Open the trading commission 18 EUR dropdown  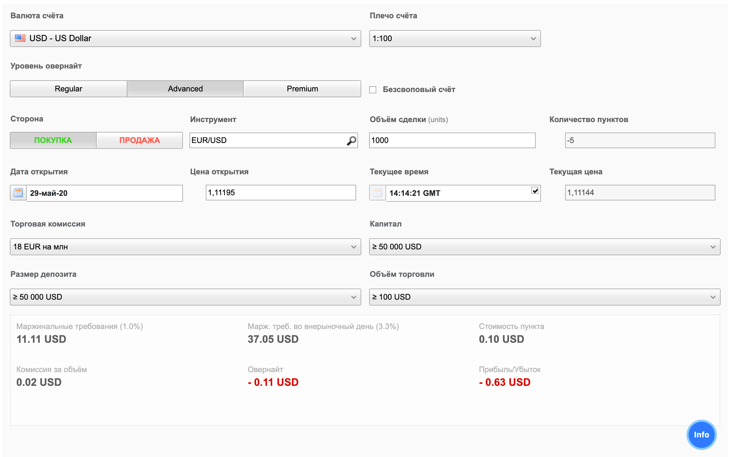click(185, 247)
